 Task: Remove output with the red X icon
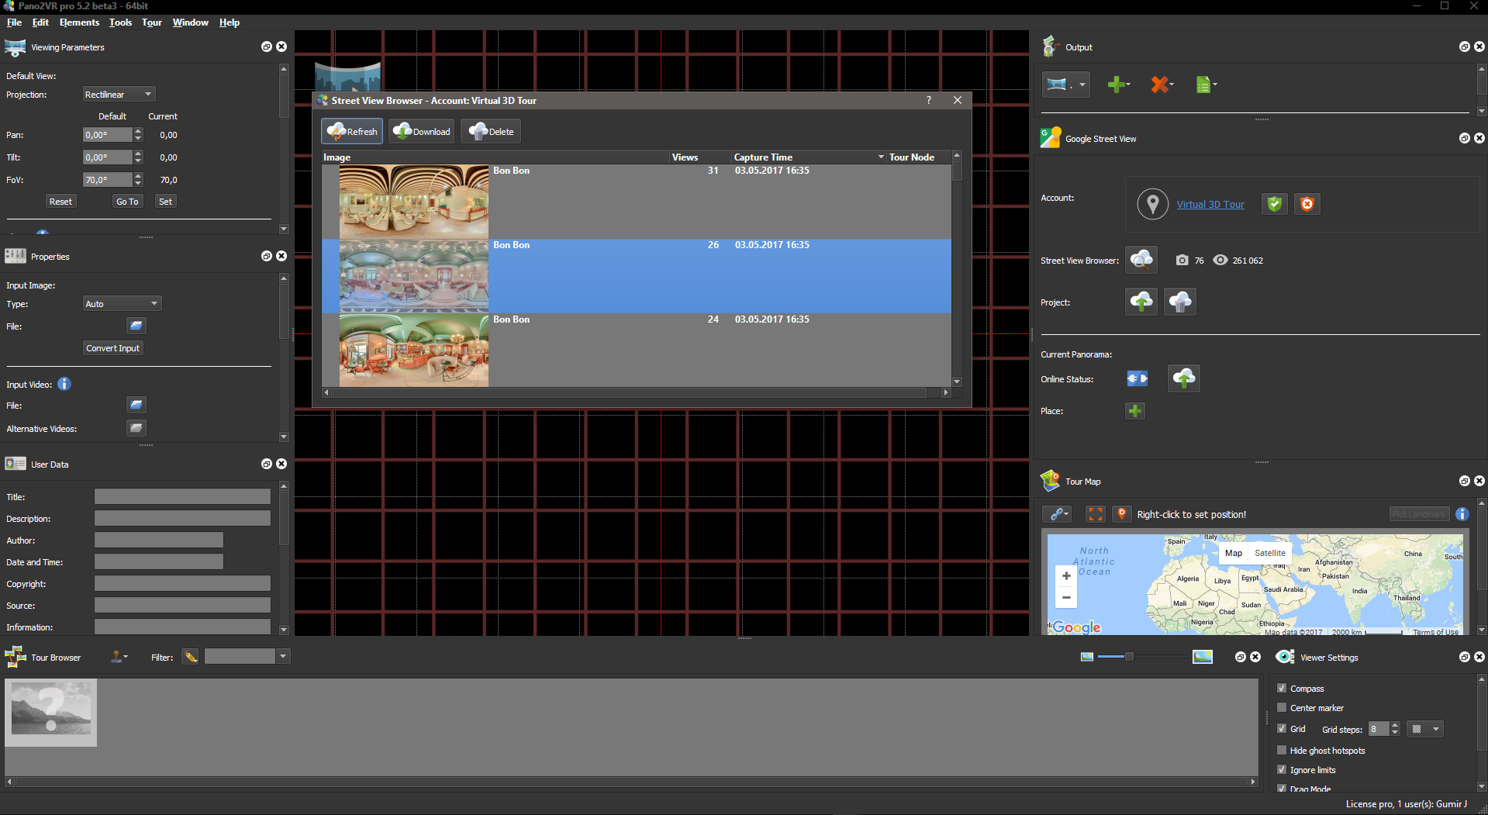click(1162, 85)
